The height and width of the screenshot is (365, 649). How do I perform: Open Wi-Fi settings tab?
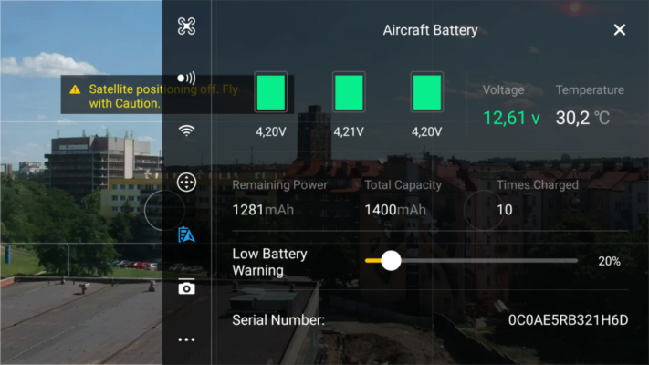point(187,130)
